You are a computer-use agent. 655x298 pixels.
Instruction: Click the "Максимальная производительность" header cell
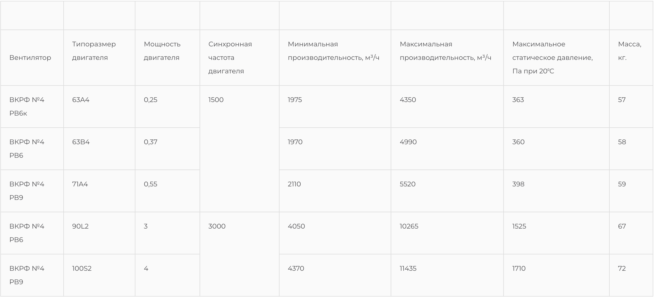pyautogui.click(x=445, y=51)
